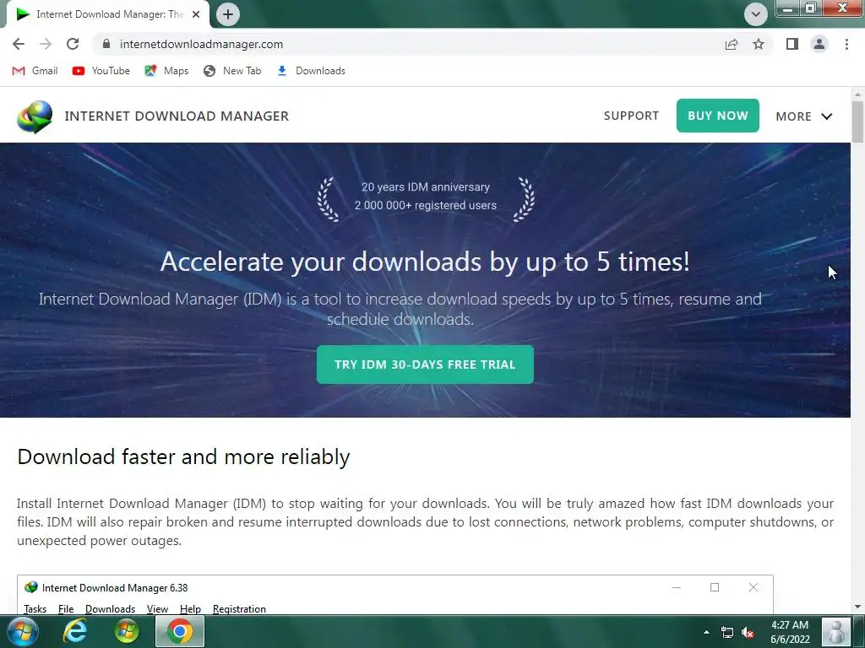Click the 2 000 000+ registered users text
The image size is (865, 648).
pos(426,205)
